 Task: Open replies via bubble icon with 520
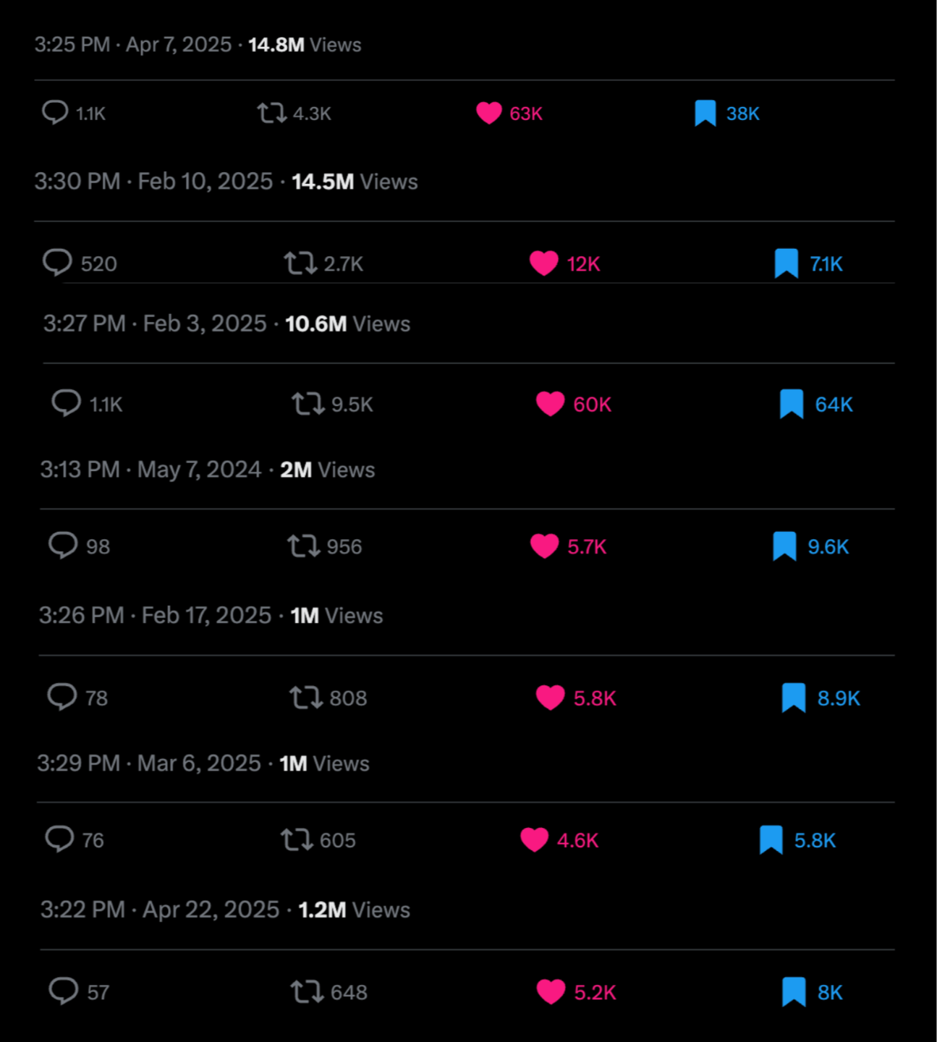pos(57,263)
